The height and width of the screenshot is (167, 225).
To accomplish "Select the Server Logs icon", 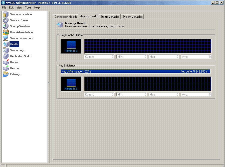I will tap(6, 50).
